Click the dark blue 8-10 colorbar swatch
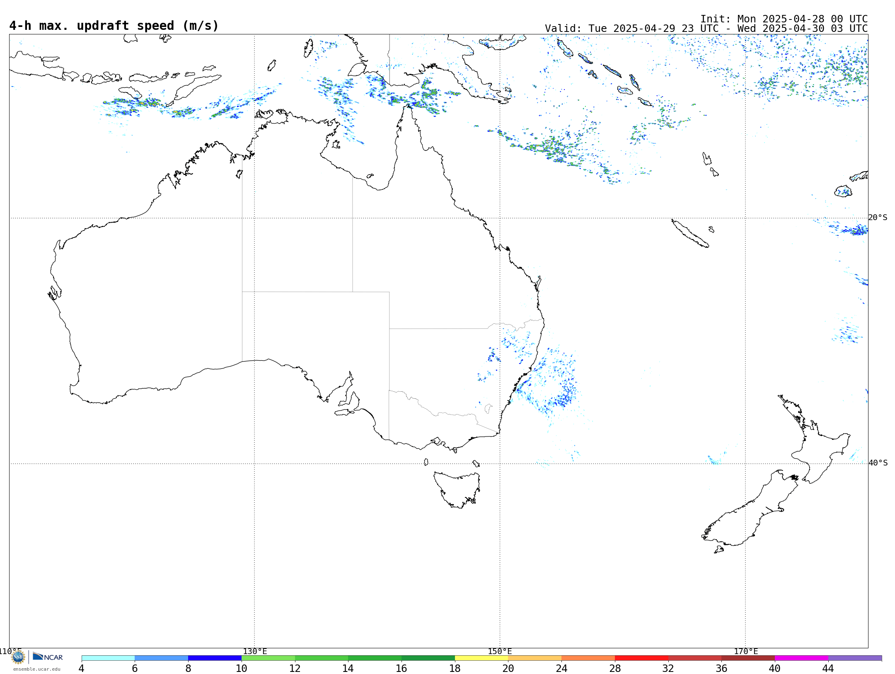Viewport: 895px width, 674px height. click(215, 658)
